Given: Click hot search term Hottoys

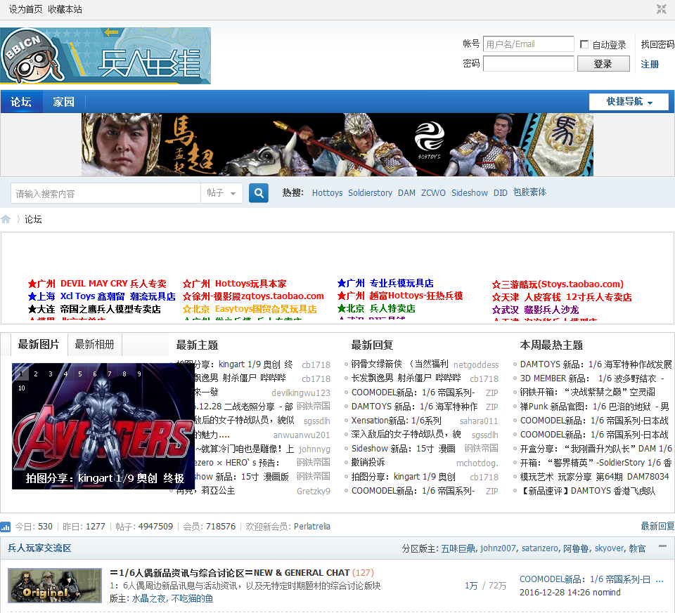Looking at the screenshot, I should (327, 192).
